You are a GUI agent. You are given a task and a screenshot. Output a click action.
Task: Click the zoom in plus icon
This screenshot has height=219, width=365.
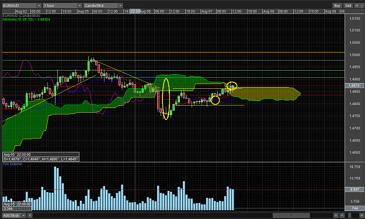(x=362, y=215)
